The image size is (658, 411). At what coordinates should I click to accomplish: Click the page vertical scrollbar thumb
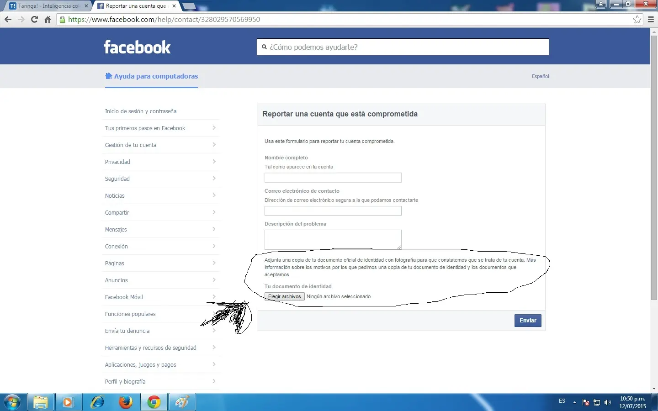(654, 168)
